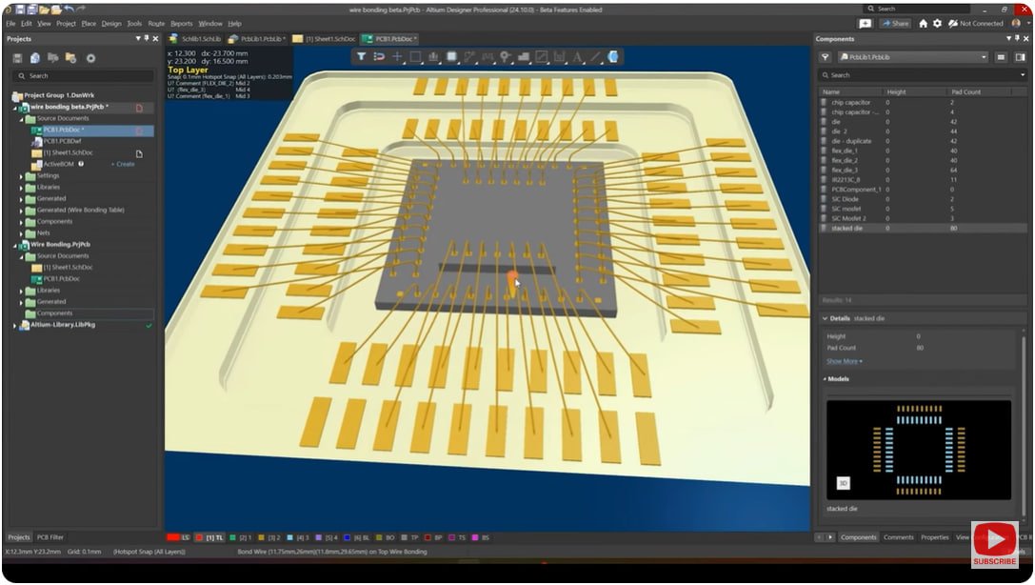Expand Altium-Library.LibPkg node
The image size is (1035, 585).
(14, 325)
